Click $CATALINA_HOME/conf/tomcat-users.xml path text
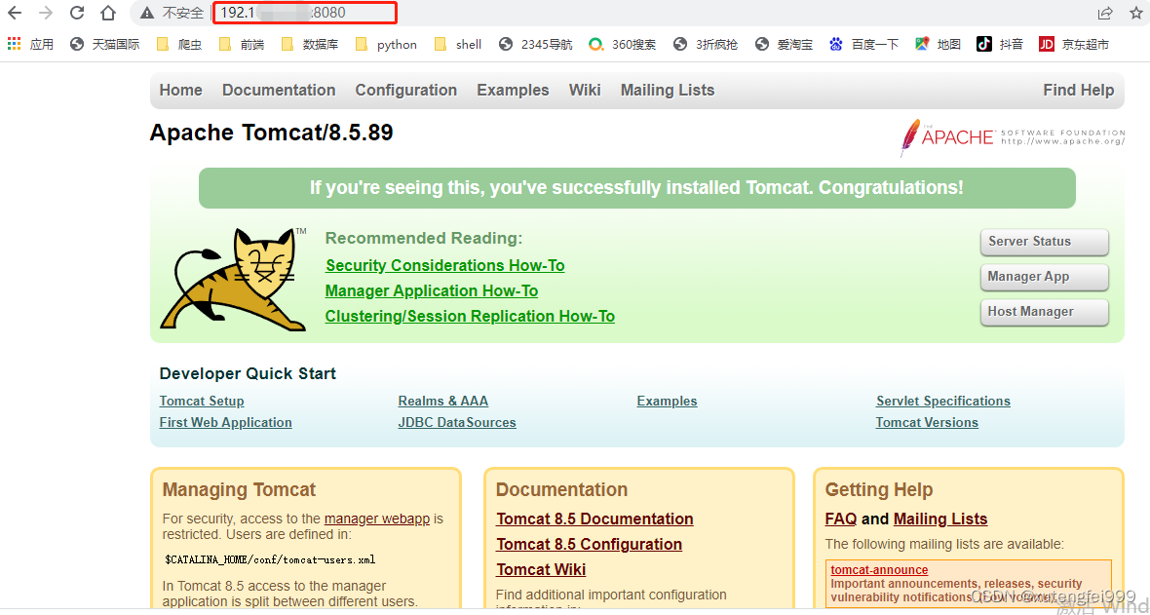The height and width of the screenshot is (615, 1150). click(x=271, y=560)
